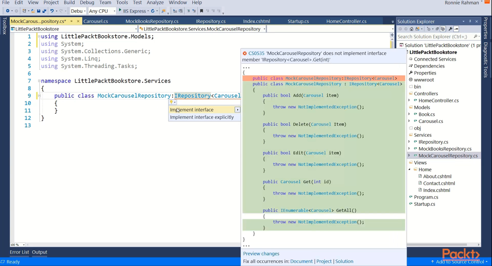This screenshot has width=492, height=266.
Task: Switch to the Startup.cs tab
Action: tap(298, 21)
